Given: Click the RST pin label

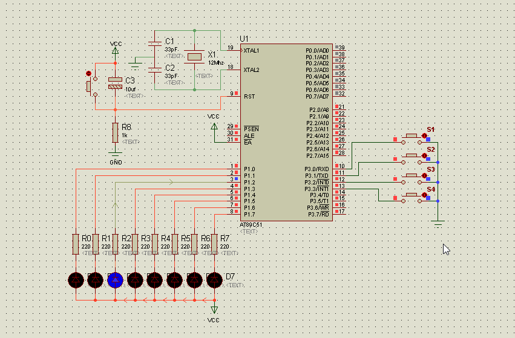Looking at the screenshot, I should coord(249,97).
